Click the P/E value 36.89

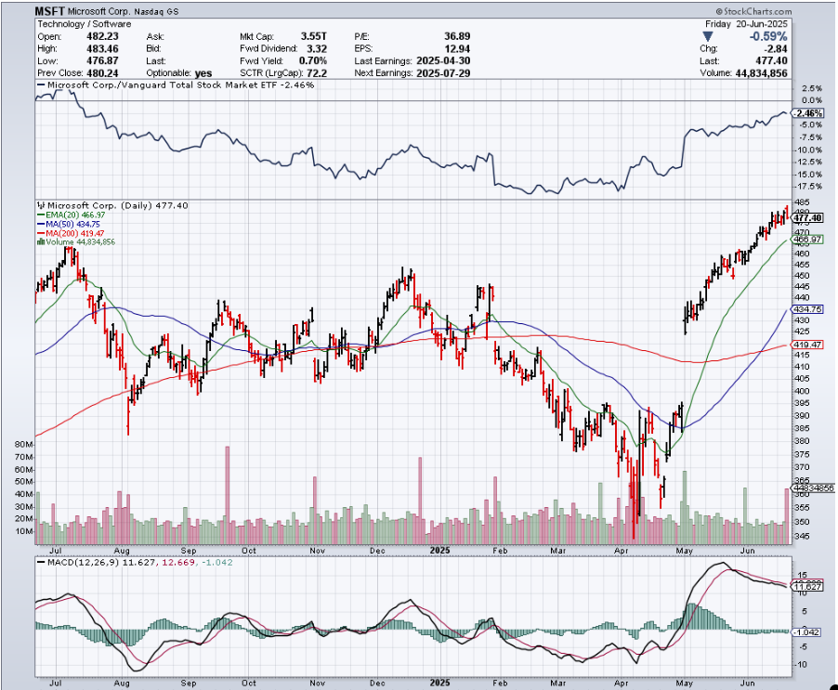[x=457, y=36]
